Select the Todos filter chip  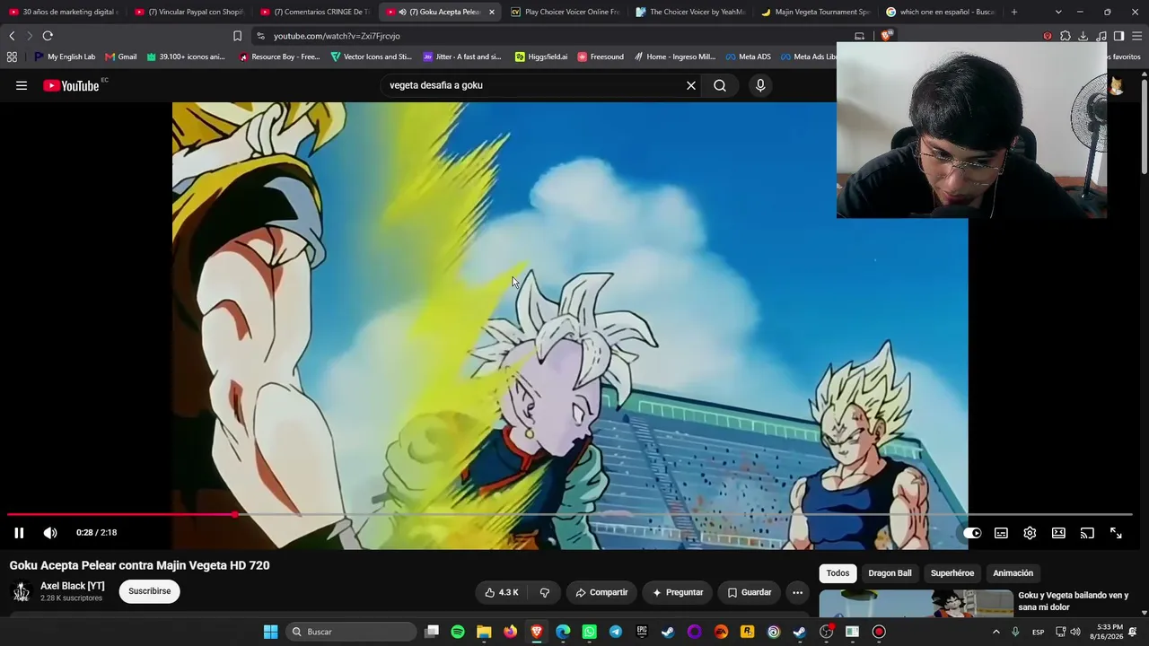point(838,573)
